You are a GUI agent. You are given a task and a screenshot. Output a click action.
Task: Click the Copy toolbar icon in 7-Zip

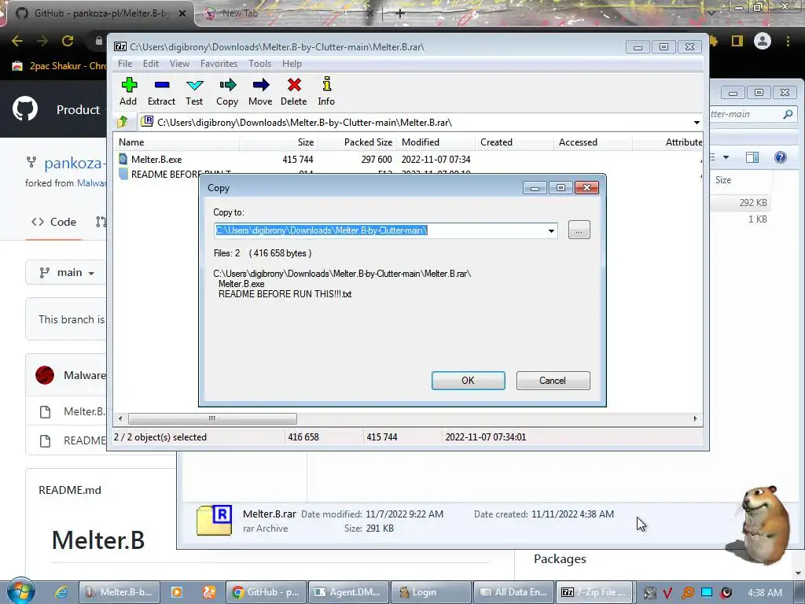click(x=227, y=91)
